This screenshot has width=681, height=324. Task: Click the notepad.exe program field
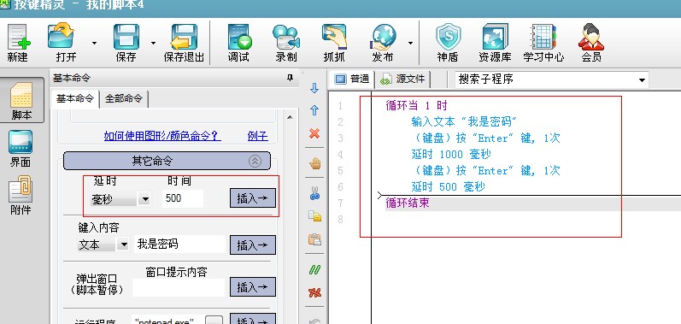click(167, 320)
